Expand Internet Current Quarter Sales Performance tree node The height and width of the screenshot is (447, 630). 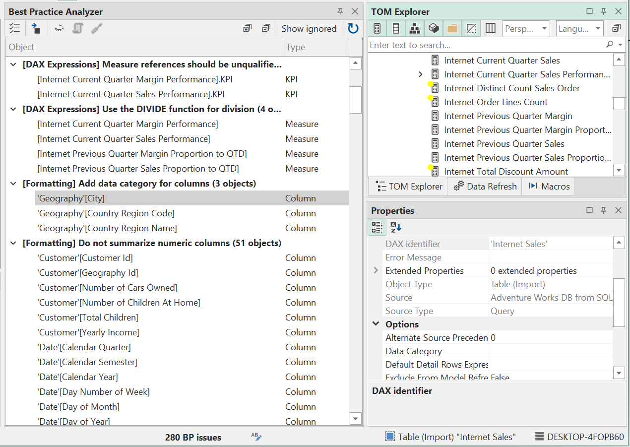421,74
